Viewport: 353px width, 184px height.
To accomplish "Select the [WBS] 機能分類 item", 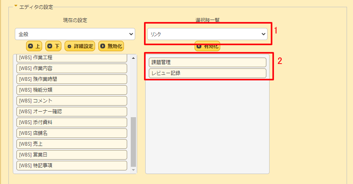I will [72, 90].
